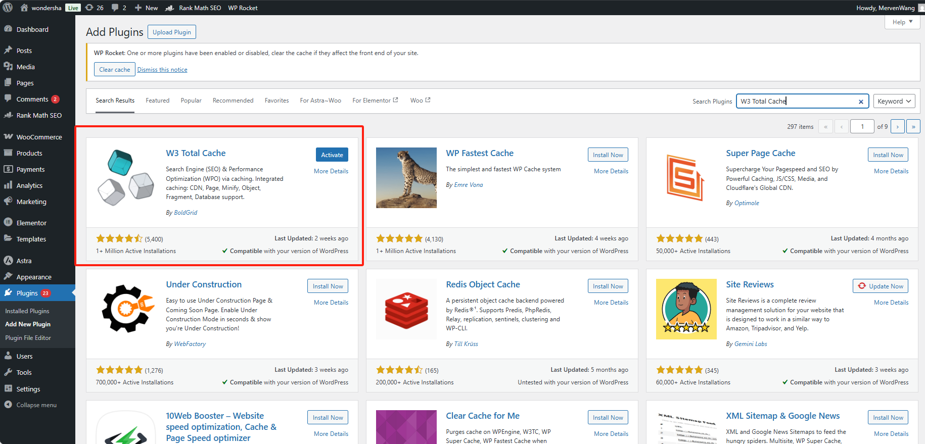The height and width of the screenshot is (444, 925).
Task: Click the W3 Total Cache cubes thumbnail
Action: point(126,178)
